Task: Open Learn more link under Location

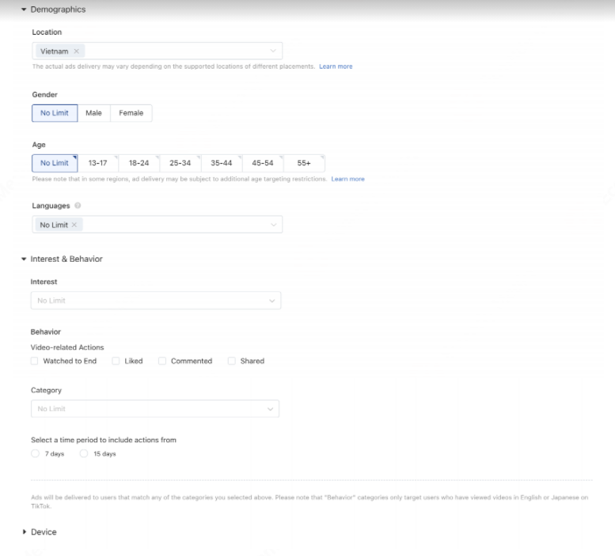Action: pyautogui.click(x=336, y=66)
